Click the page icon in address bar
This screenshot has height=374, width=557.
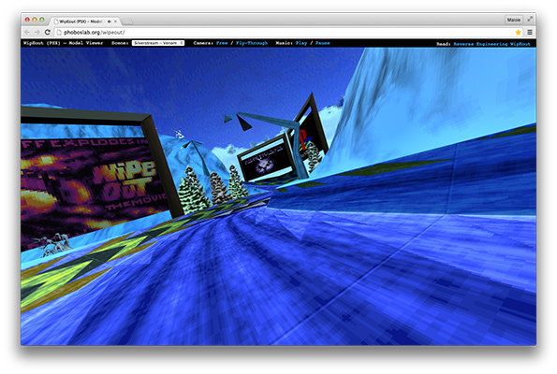pos(59,33)
